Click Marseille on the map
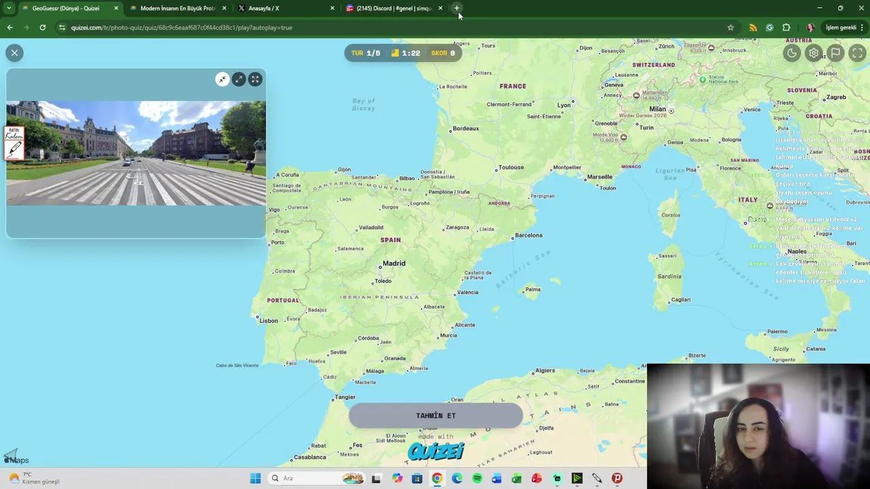Screen dimensions: 870x489 coord(599,177)
